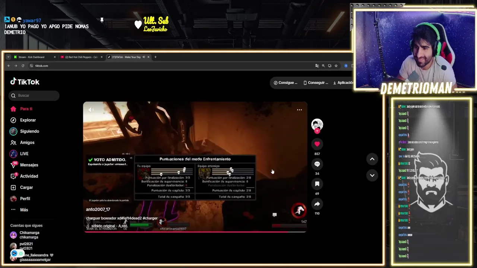Open the Para ti home feed
477x268 pixels.
point(22,109)
